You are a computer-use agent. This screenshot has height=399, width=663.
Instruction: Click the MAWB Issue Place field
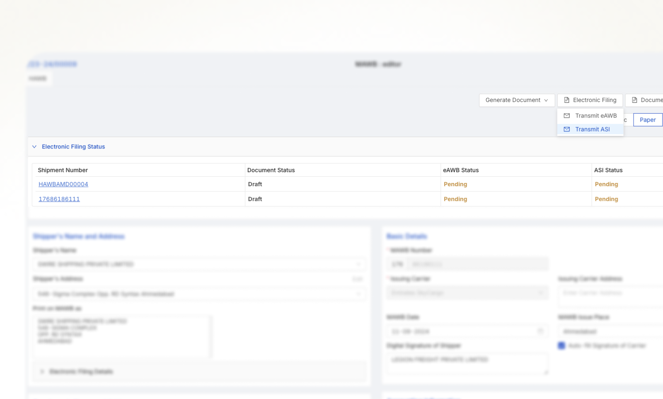pos(609,331)
